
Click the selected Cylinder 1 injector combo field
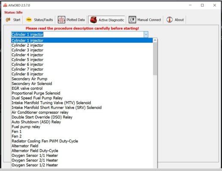pos(78,35)
